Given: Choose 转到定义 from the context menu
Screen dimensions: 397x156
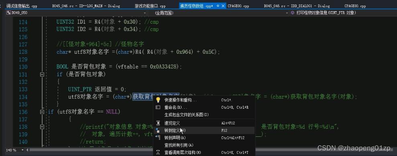Looking at the screenshot, I should 204,130.
